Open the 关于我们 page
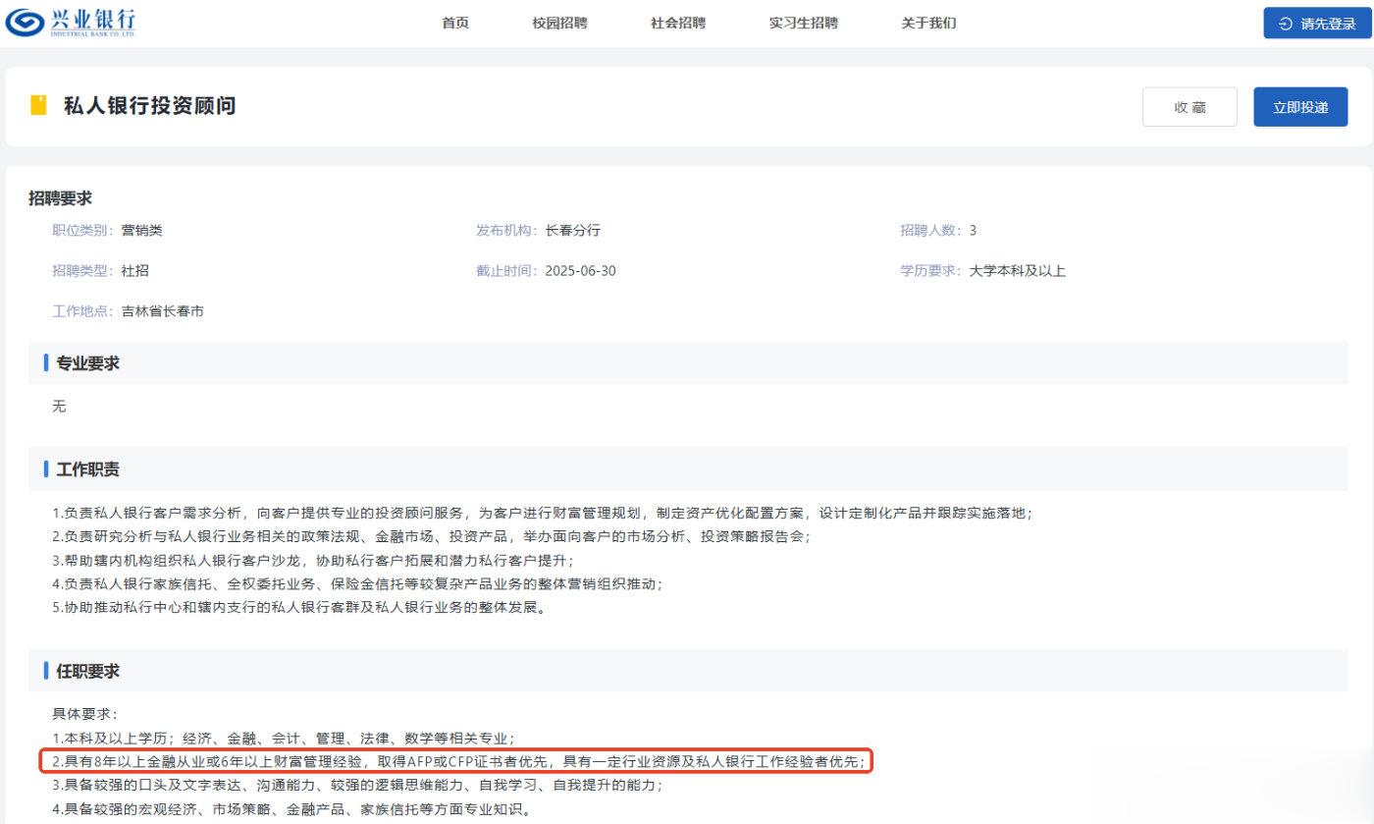 [926, 23]
